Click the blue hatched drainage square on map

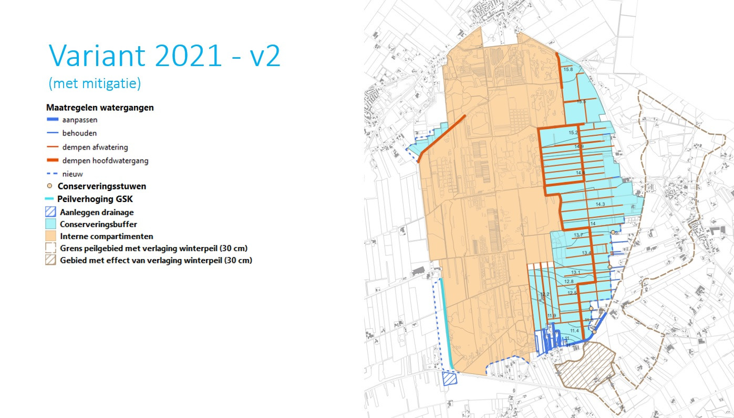point(450,379)
